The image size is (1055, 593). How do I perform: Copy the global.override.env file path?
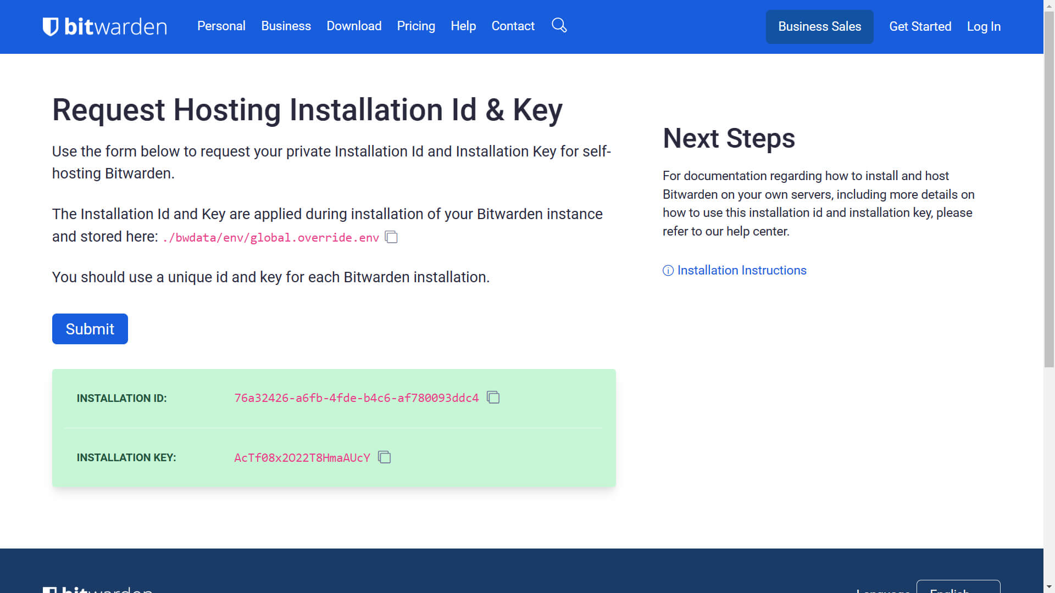click(391, 237)
